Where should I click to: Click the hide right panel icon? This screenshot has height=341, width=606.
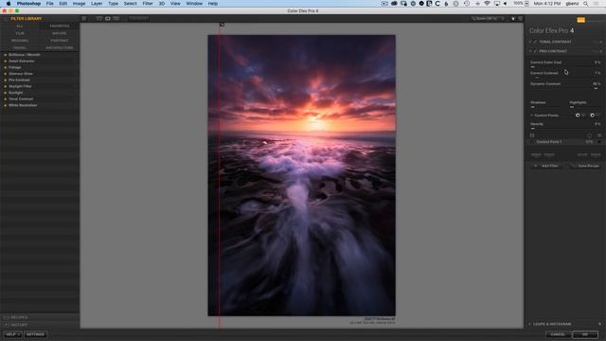click(x=520, y=19)
